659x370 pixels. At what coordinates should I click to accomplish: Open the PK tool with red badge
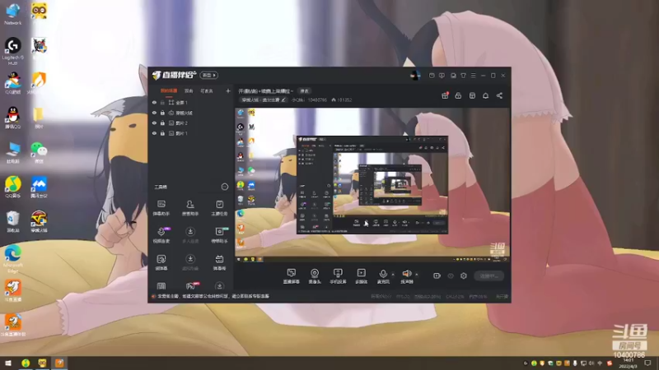(x=191, y=285)
